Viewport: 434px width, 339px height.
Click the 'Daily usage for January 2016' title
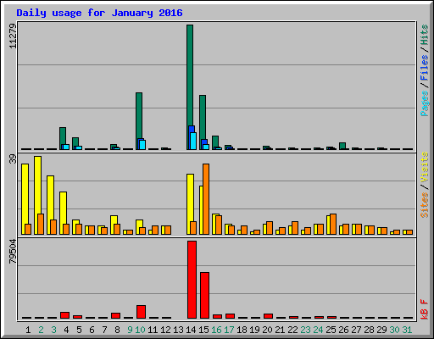pos(99,13)
